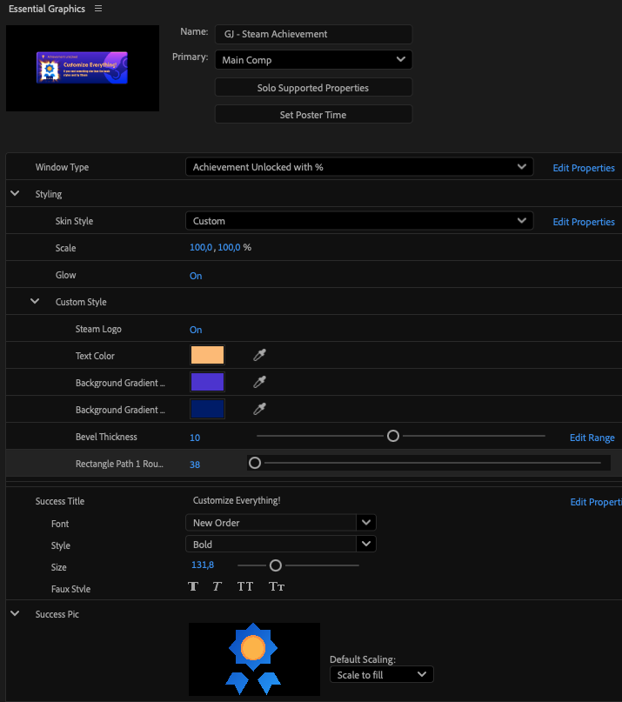Click the Name field GJ - Steam Achievement

[313, 34]
